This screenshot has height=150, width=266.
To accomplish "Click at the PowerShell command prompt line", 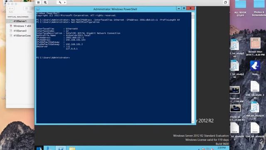I will 53,57.
